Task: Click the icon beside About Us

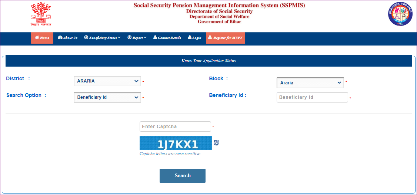Action: click(x=60, y=37)
